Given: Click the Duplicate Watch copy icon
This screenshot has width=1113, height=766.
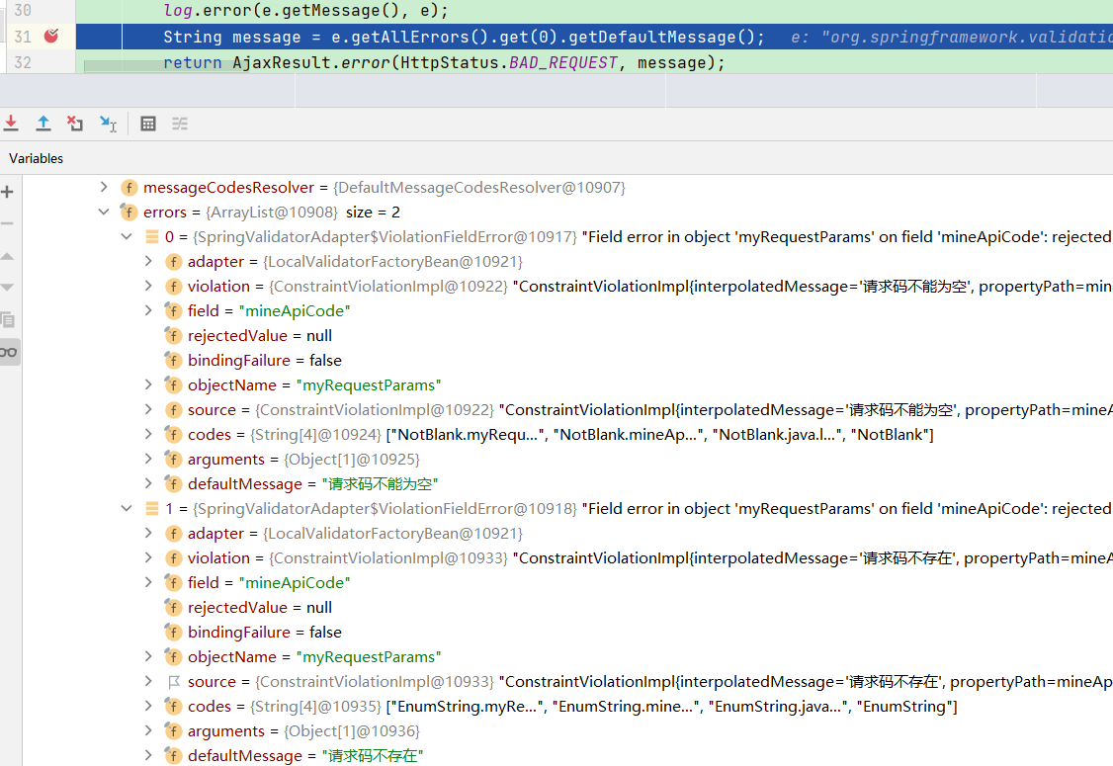Looking at the screenshot, I should 8,319.
